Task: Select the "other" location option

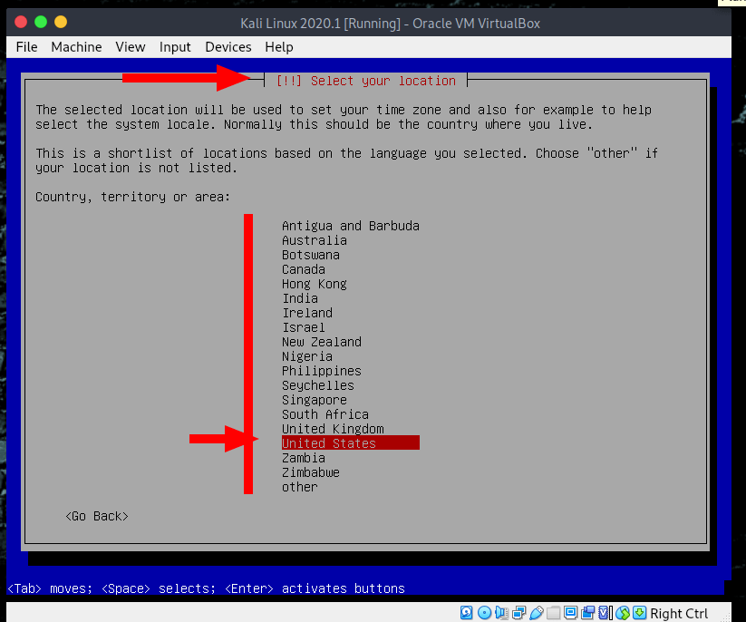Action: coord(300,487)
